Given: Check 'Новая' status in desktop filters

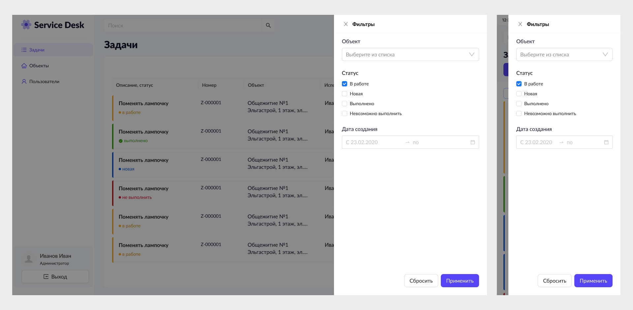Looking at the screenshot, I should pos(345,94).
